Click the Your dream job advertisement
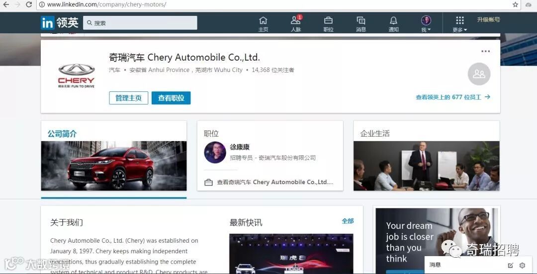 pyautogui.click(x=437, y=241)
